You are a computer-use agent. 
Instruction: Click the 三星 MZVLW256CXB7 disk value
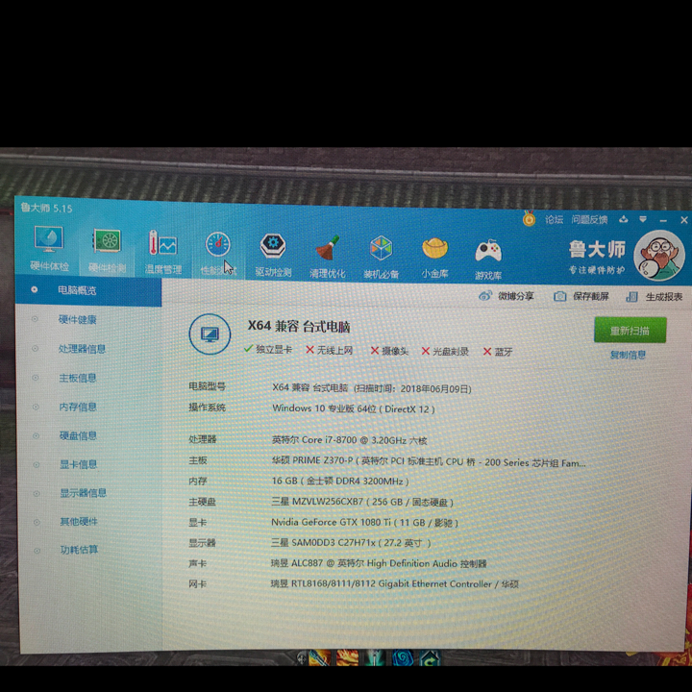(x=362, y=502)
